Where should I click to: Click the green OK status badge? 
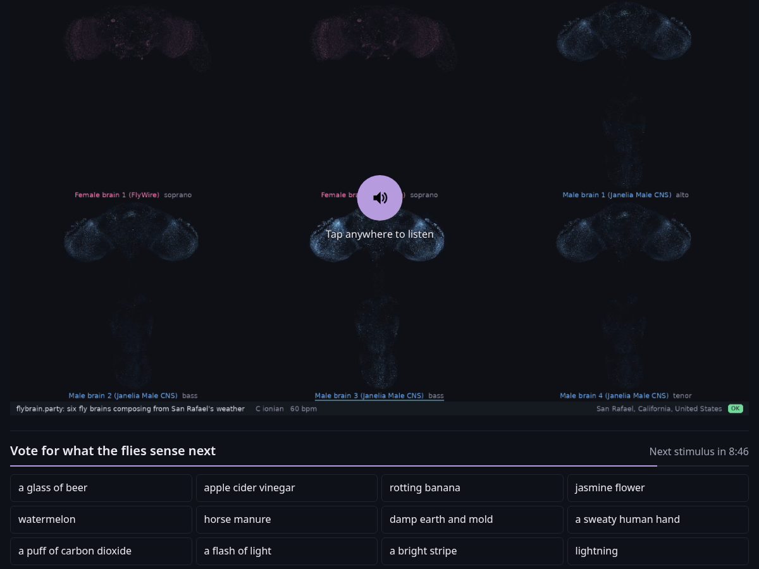(x=736, y=409)
